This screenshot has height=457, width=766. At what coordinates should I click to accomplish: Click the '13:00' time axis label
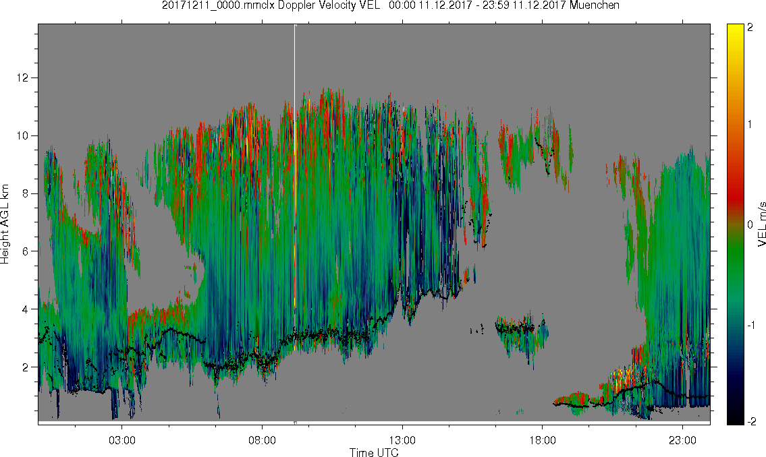pyautogui.click(x=402, y=440)
